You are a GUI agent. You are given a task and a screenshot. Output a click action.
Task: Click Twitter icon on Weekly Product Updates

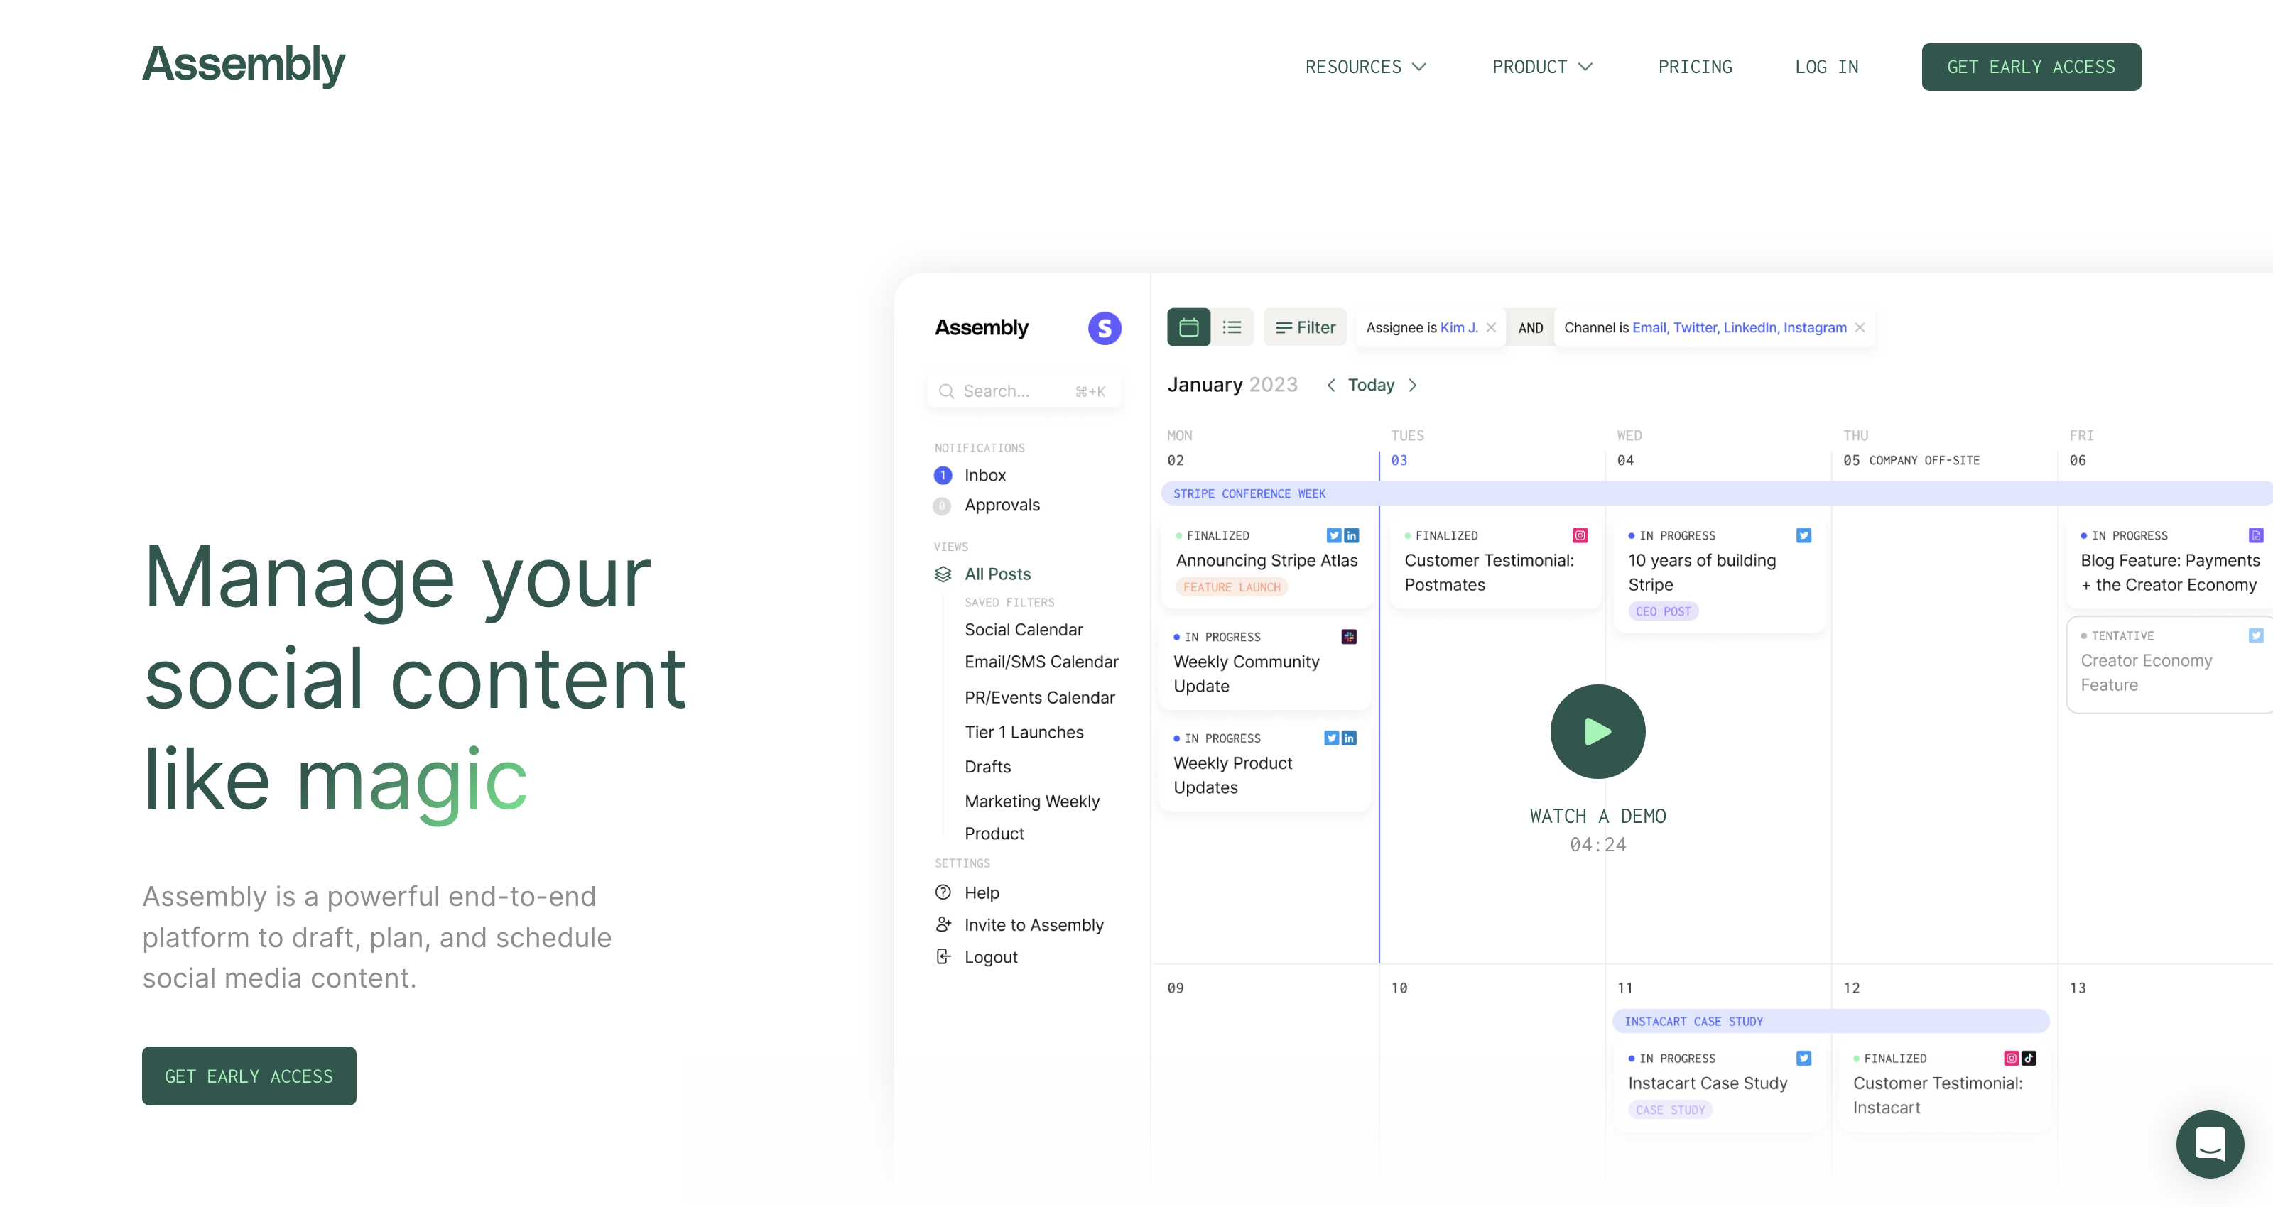(x=1332, y=738)
